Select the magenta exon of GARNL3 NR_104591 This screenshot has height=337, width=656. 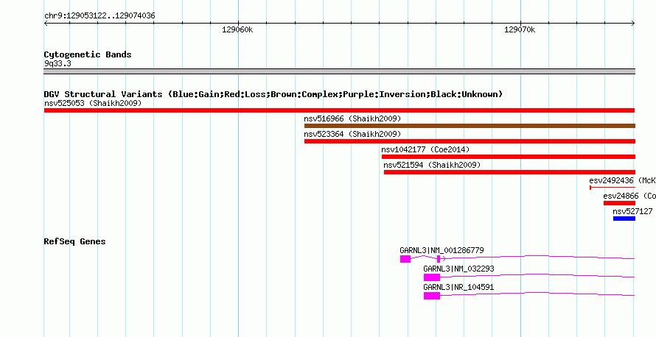pyautogui.click(x=432, y=296)
